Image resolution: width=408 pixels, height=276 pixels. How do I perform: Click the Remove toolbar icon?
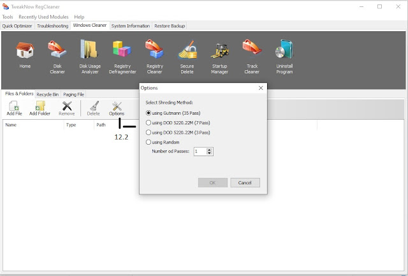66,108
